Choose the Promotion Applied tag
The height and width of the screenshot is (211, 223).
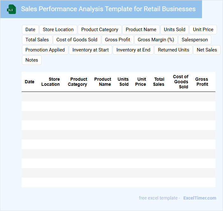click(x=45, y=50)
